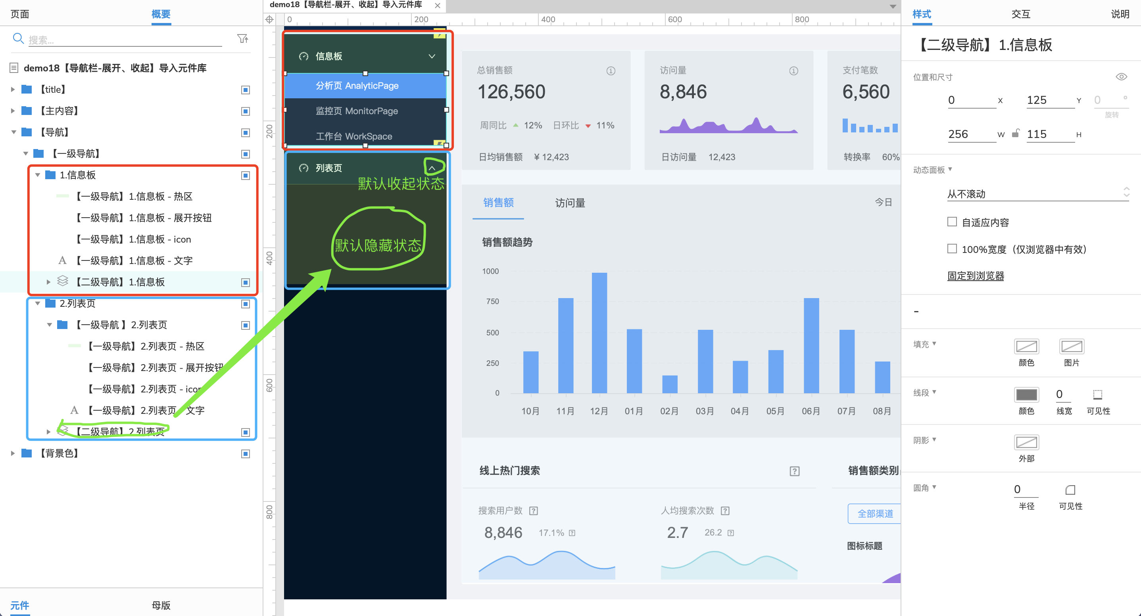Toggle the aspect ratio lock icon

pyautogui.click(x=1016, y=133)
